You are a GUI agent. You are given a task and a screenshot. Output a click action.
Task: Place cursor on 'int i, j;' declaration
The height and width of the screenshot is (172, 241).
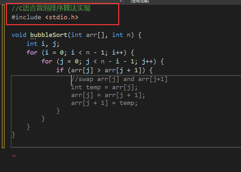(x=43, y=44)
